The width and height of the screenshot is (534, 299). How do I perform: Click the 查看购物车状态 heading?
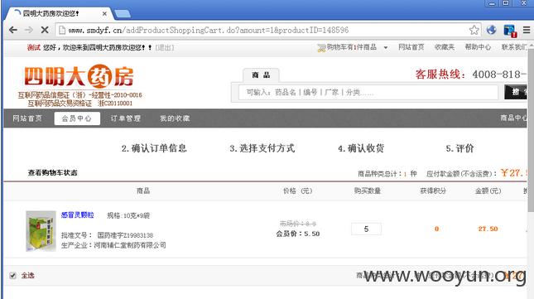point(52,172)
